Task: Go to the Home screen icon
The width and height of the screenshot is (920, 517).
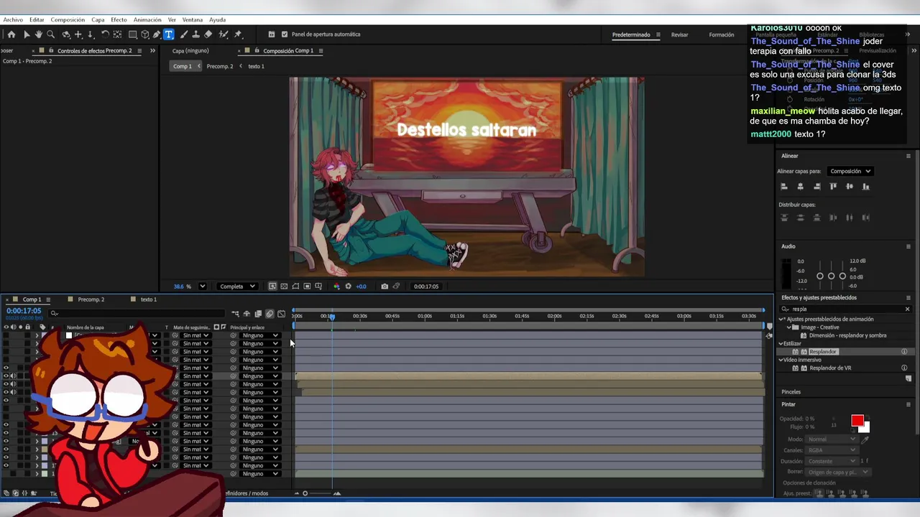Action: (x=11, y=34)
